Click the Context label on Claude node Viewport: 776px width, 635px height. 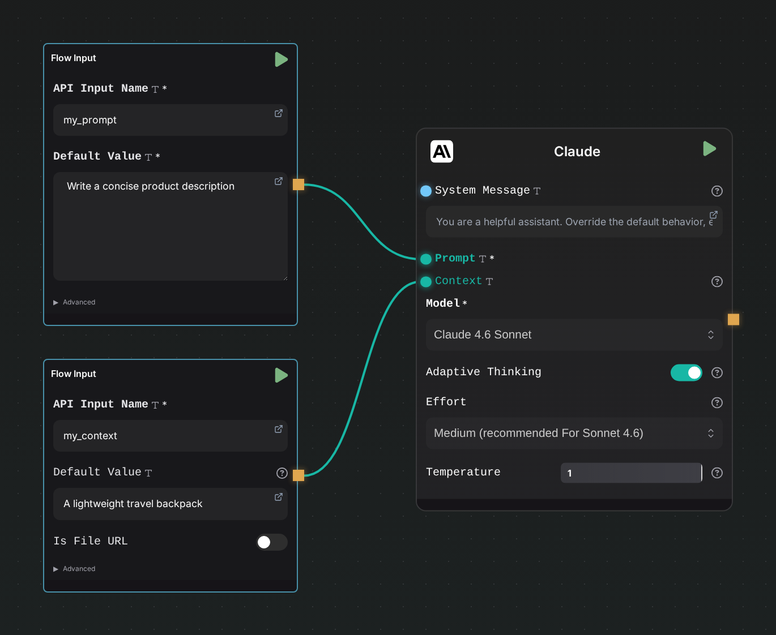click(458, 281)
